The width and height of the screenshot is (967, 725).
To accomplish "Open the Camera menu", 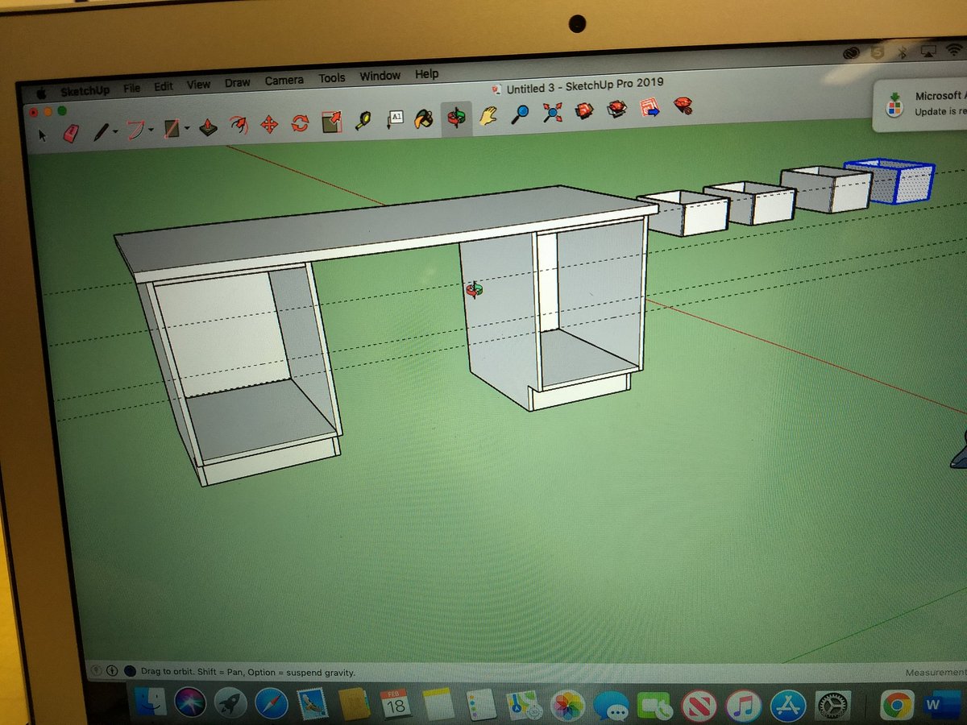I will tap(284, 81).
